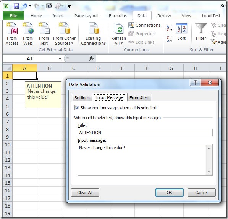
Task: Cancel the Data Validation dialog
Action: pos(201,193)
